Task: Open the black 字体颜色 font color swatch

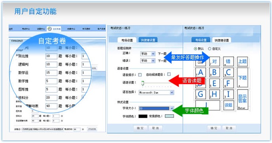Action: point(143,116)
